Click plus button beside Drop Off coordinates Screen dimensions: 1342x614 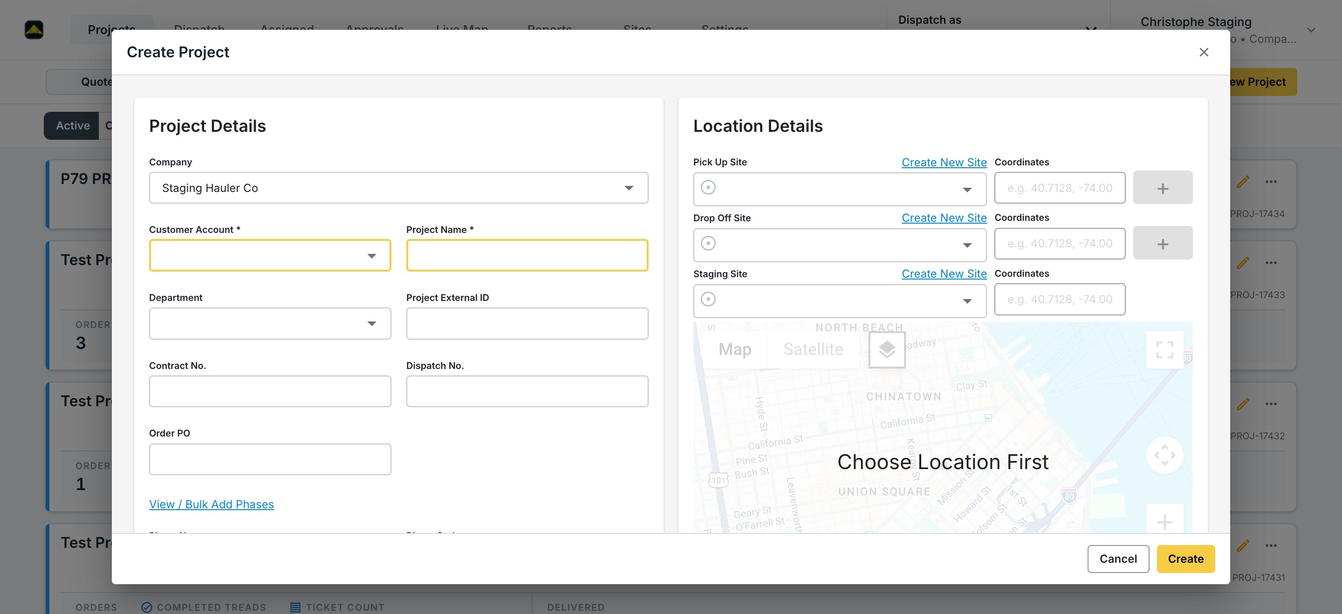pyautogui.click(x=1163, y=243)
